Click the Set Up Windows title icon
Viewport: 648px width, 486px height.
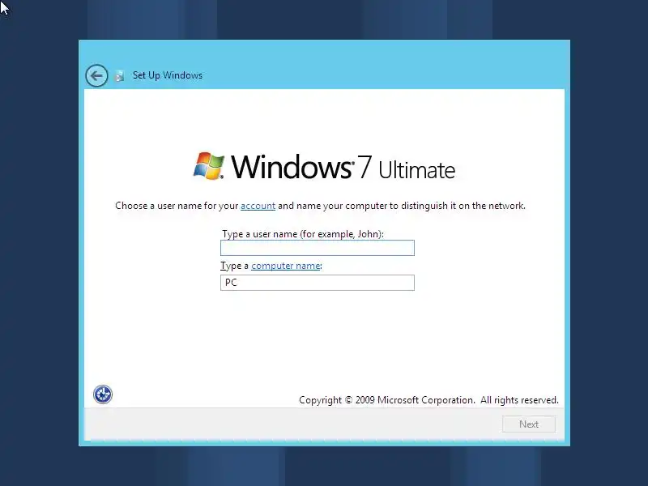(119, 75)
